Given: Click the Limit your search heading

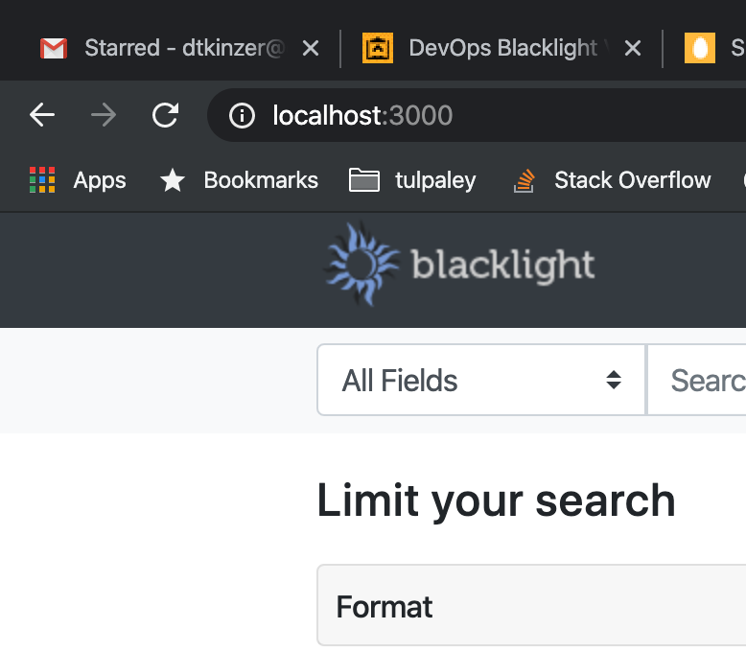Looking at the screenshot, I should pyautogui.click(x=497, y=501).
